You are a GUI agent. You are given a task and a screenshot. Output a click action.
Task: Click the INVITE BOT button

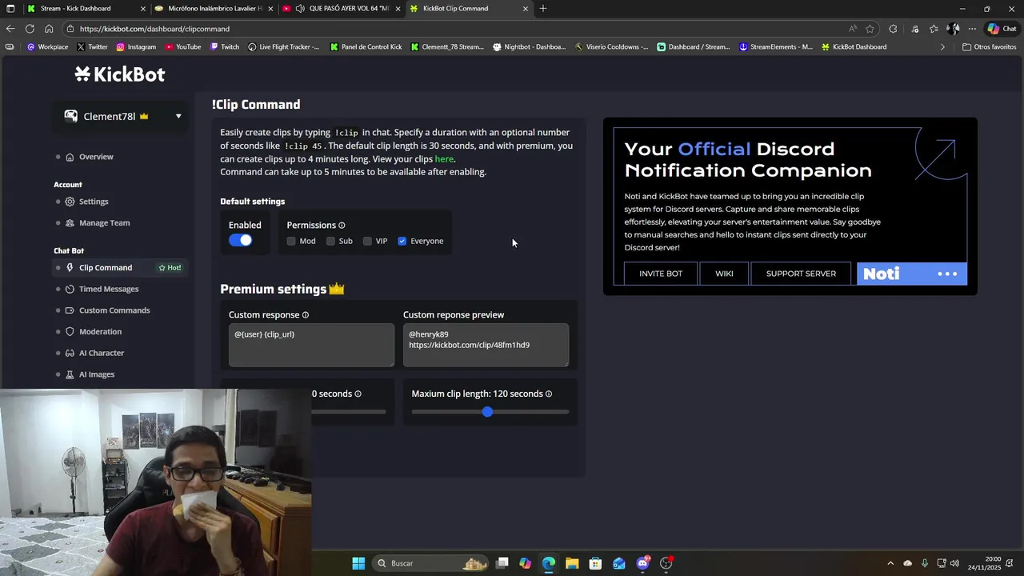click(661, 274)
